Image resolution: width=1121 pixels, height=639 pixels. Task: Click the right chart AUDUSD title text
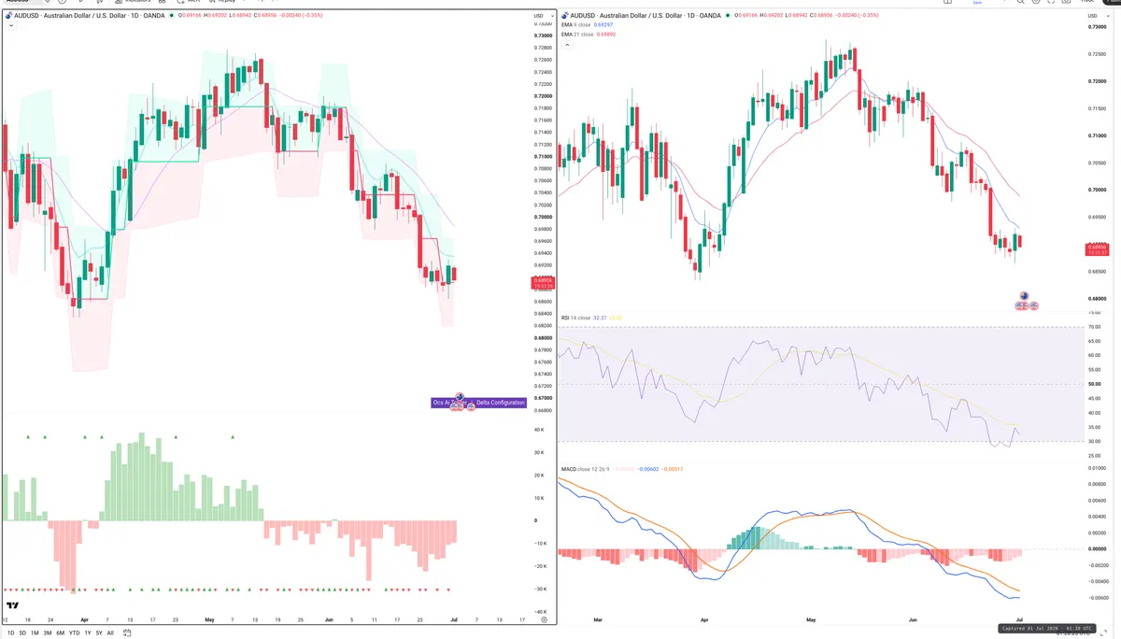[x=646, y=16]
